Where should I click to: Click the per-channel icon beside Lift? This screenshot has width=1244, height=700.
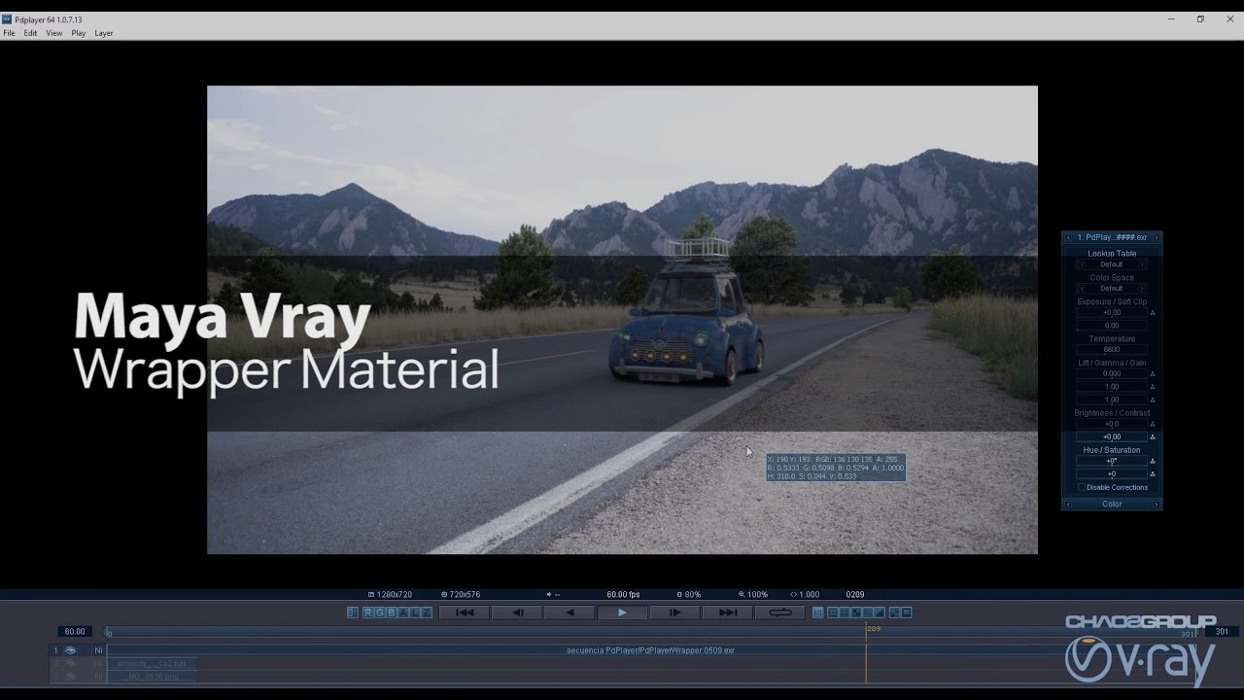pyautogui.click(x=1153, y=374)
